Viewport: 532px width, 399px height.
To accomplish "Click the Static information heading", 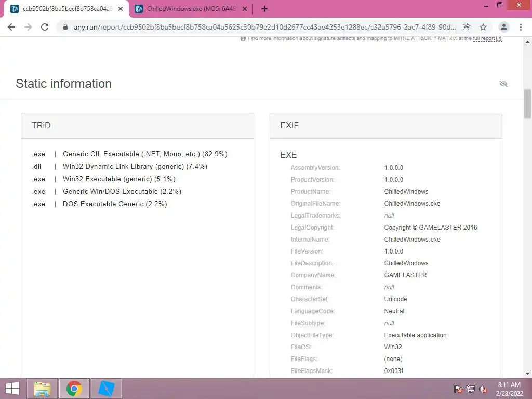I will [64, 84].
